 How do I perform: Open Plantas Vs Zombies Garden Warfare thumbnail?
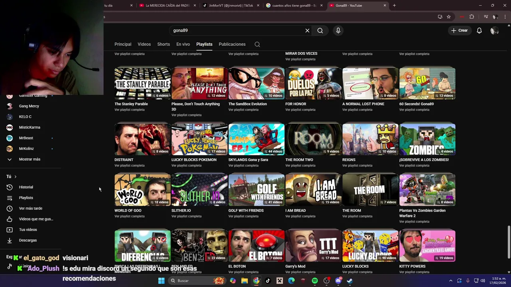(x=427, y=190)
